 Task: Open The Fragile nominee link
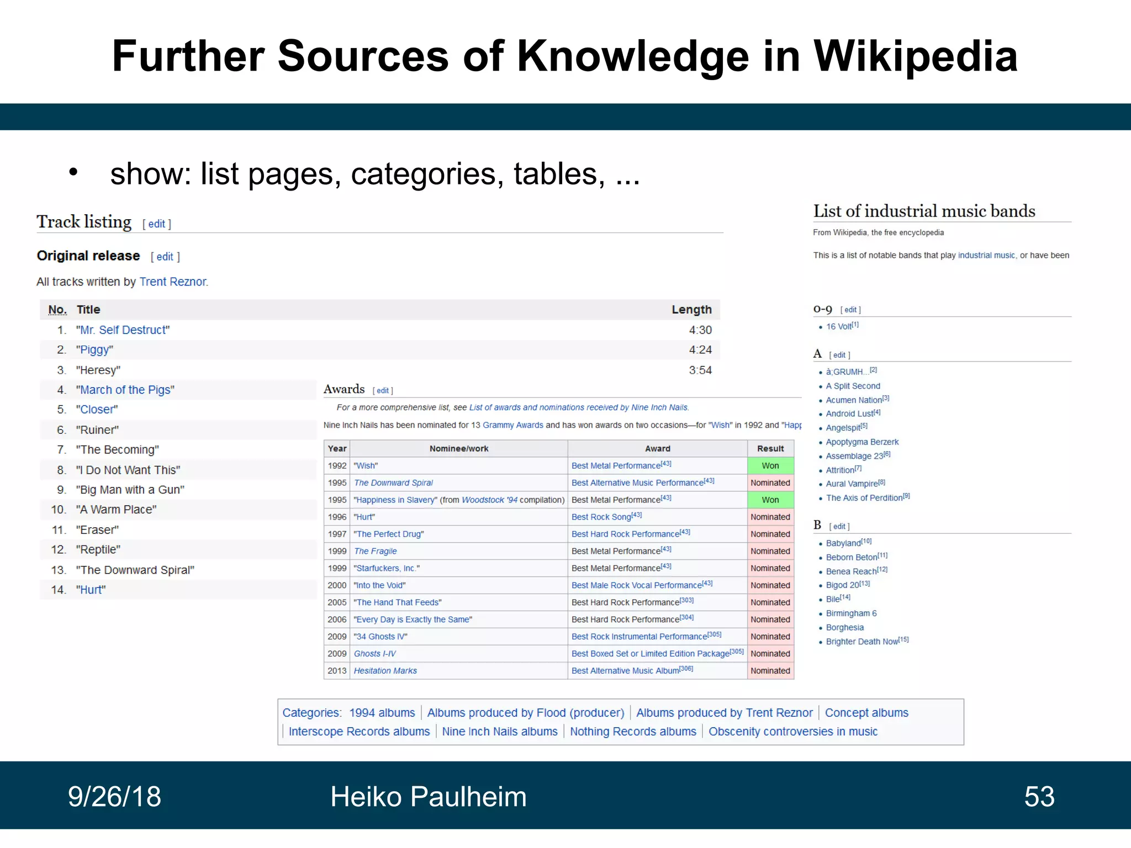[376, 552]
